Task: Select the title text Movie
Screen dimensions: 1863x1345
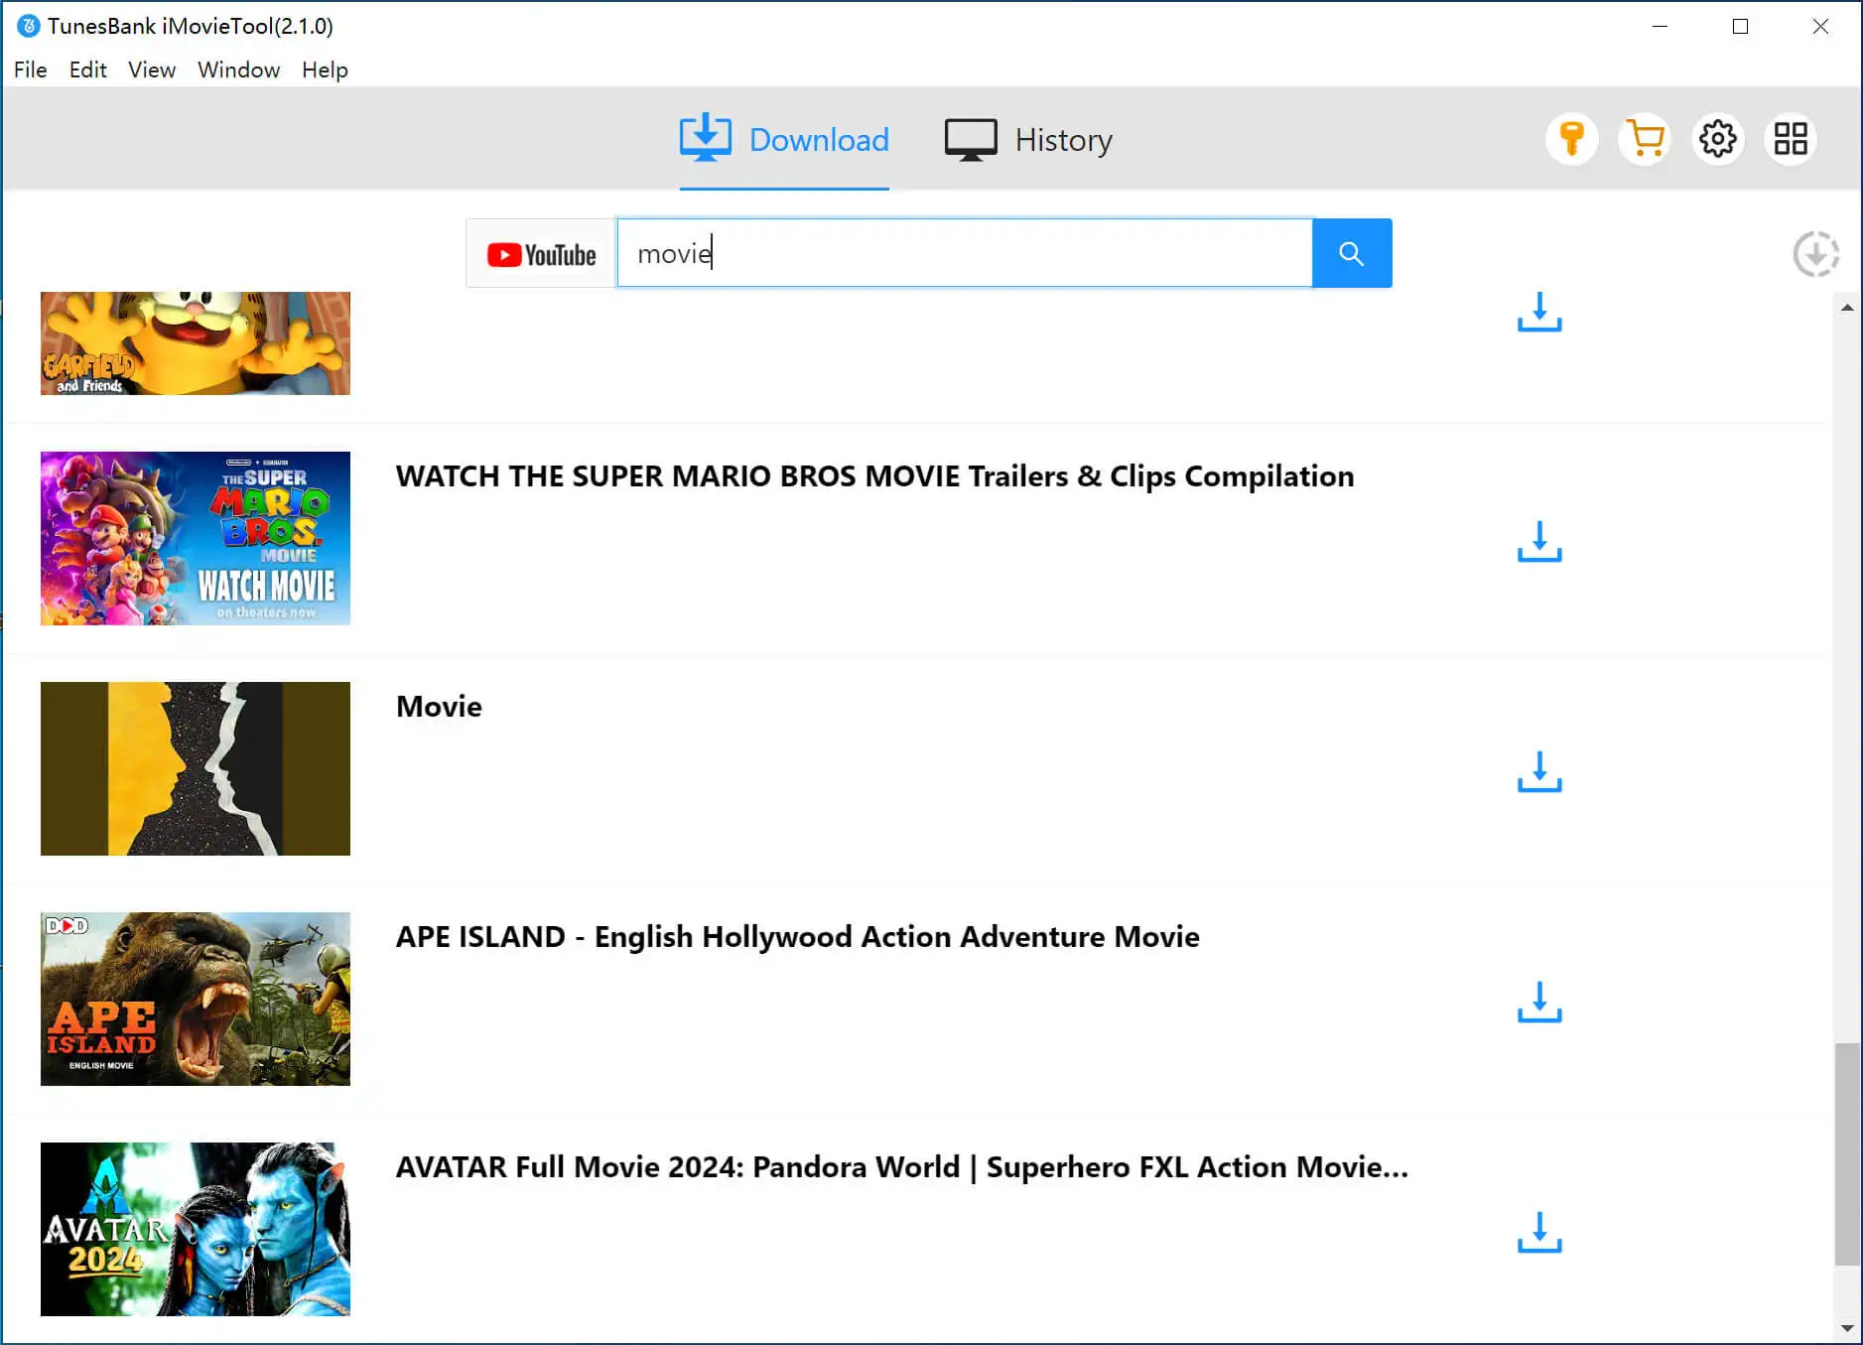Action: click(439, 707)
